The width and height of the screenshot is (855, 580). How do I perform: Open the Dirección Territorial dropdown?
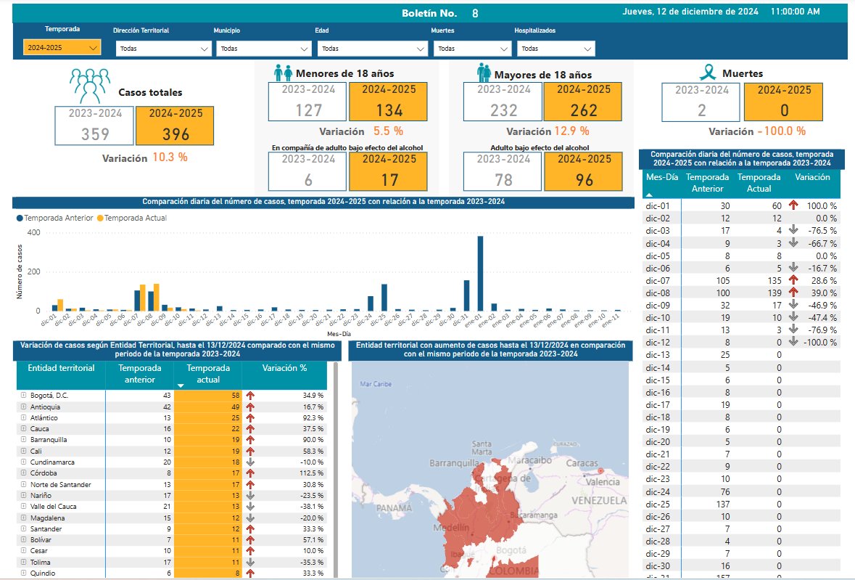tap(164, 49)
